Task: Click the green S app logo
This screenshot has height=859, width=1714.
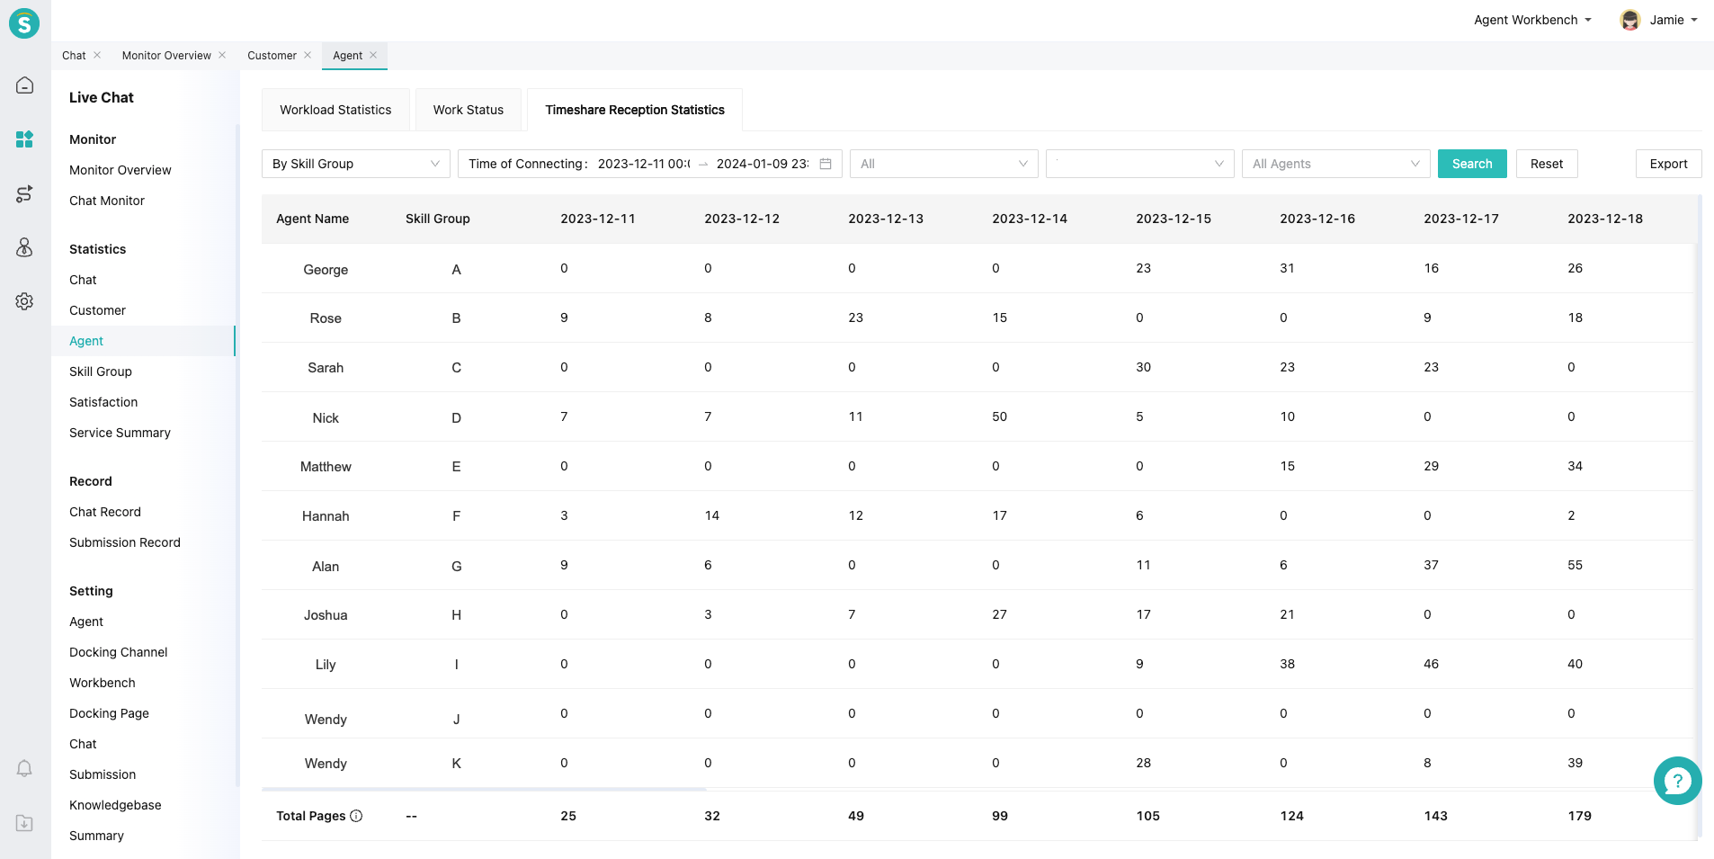Action: pyautogui.click(x=24, y=23)
